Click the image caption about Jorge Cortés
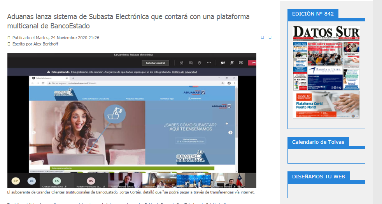The height and width of the screenshot is (204, 382). pyautogui.click(x=131, y=192)
